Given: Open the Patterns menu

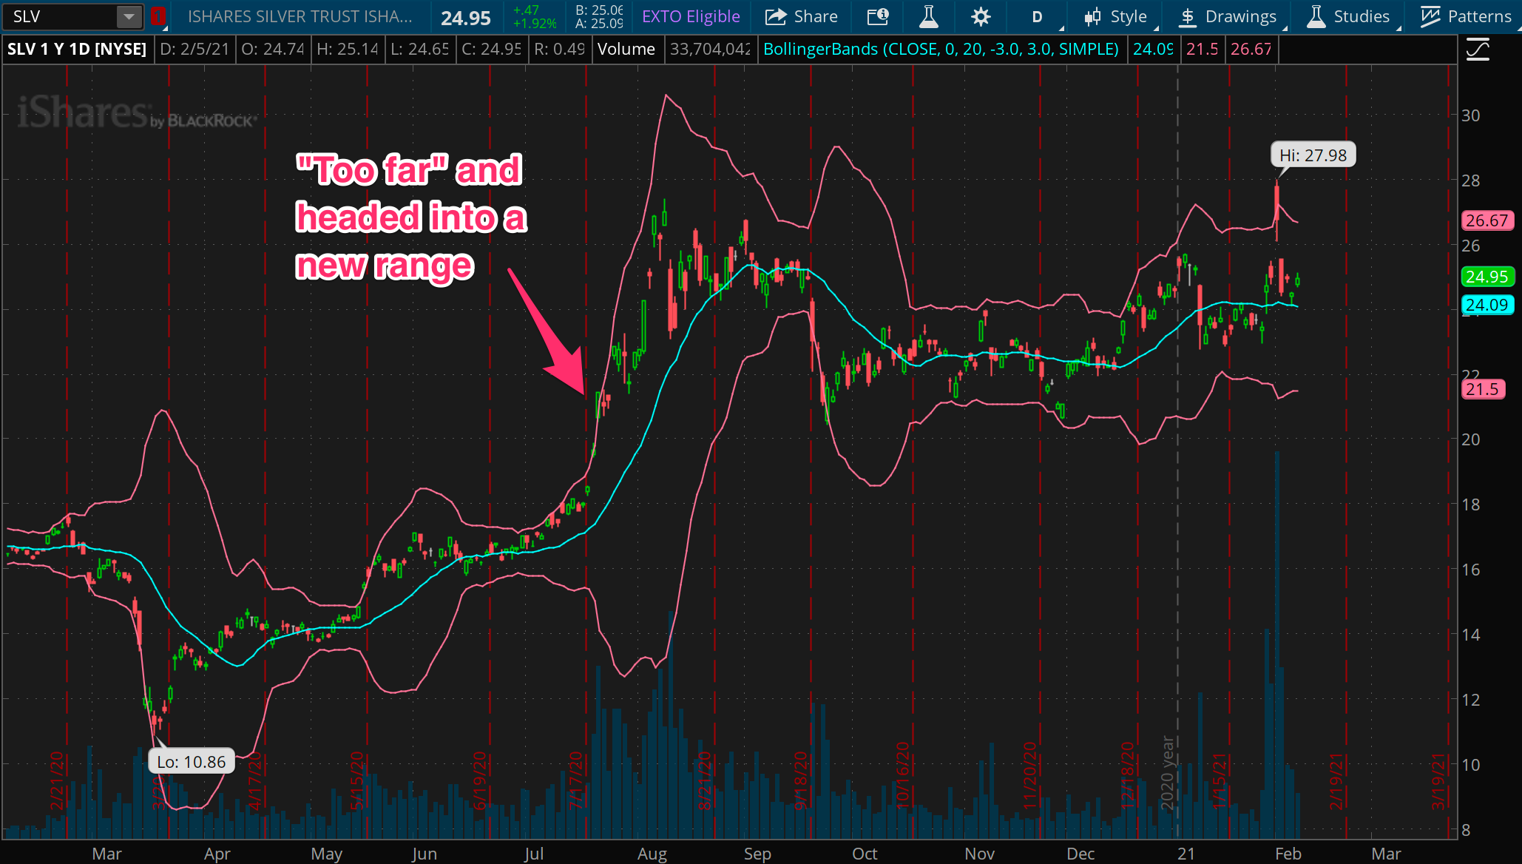Looking at the screenshot, I should tap(1466, 16).
